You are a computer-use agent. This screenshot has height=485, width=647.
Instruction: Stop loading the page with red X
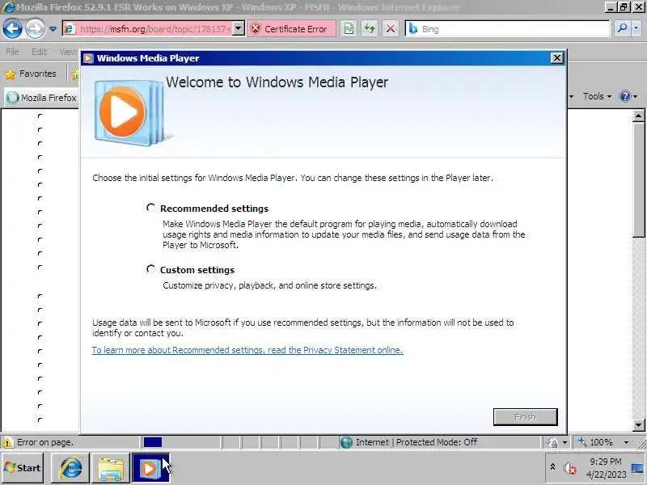pos(390,29)
